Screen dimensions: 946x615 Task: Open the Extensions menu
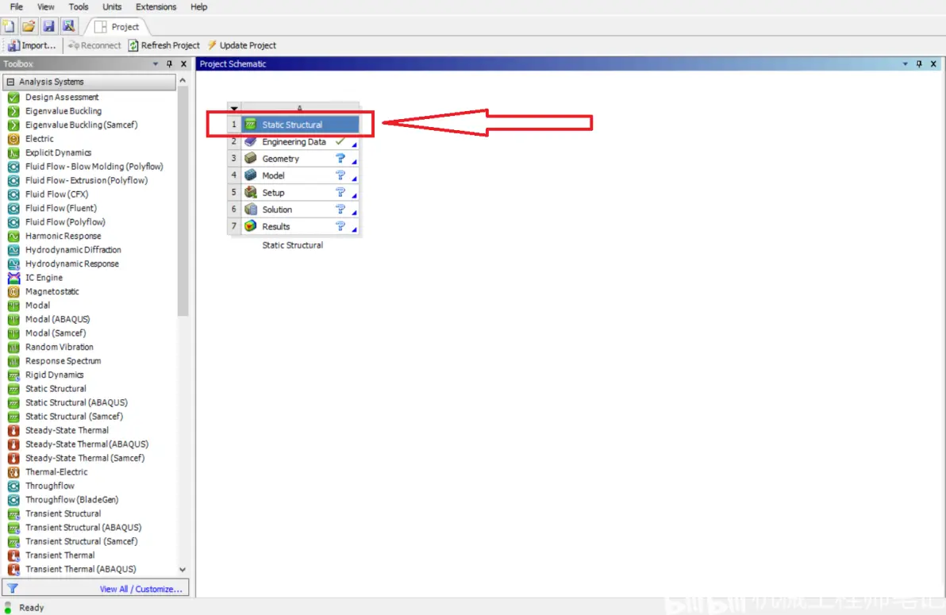(156, 6)
